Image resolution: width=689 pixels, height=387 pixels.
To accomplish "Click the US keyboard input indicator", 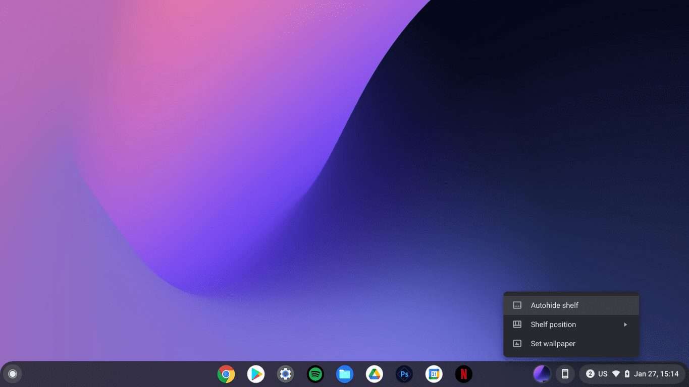I will [603, 374].
